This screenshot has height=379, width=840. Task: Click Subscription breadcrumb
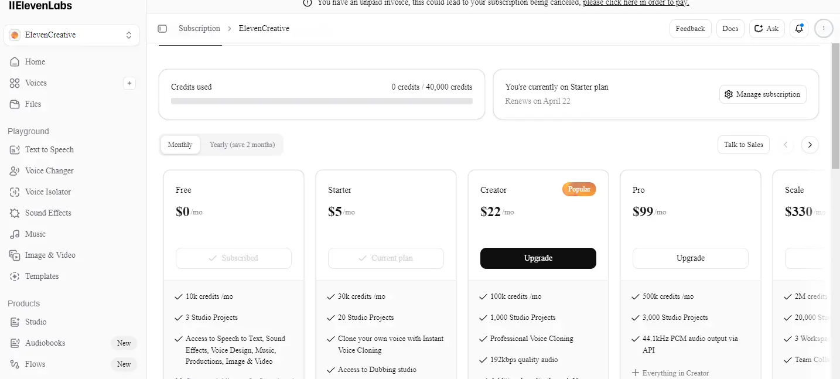tap(199, 29)
